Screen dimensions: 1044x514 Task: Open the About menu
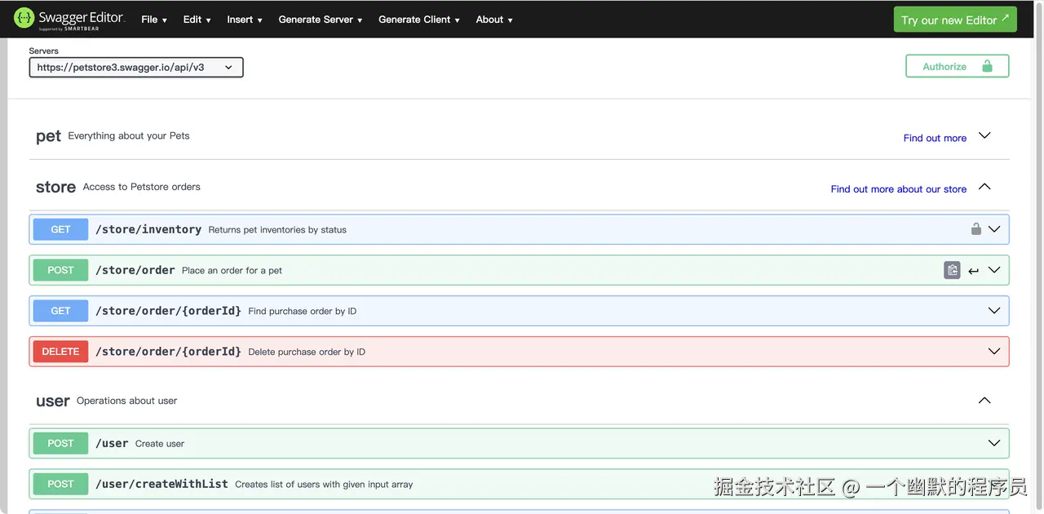coord(494,20)
